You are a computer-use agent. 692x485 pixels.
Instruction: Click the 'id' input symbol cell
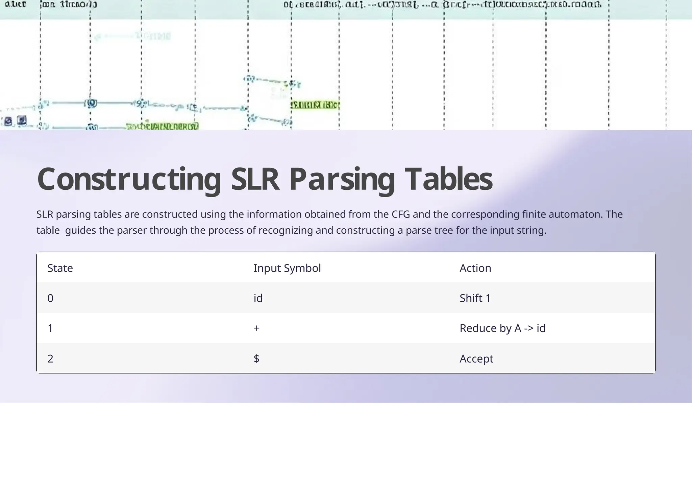(258, 298)
